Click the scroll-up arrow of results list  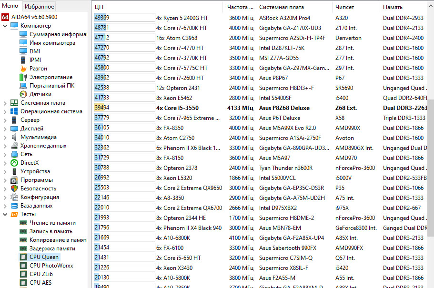(431, 6)
